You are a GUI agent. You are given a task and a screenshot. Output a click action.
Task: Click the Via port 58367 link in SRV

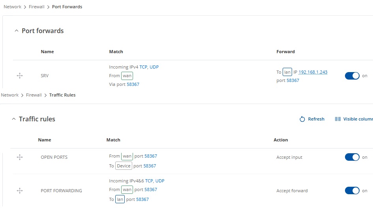point(133,84)
